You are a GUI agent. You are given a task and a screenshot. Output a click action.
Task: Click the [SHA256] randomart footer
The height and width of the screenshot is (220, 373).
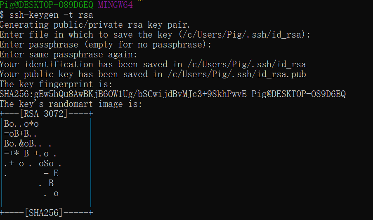point(44,213)
